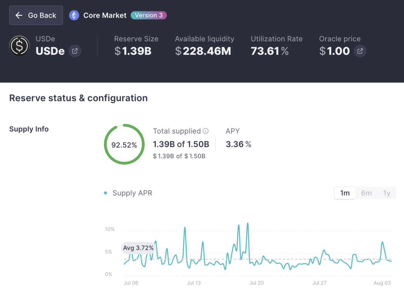Open the Oracle price external link icon

click(360, 51)
